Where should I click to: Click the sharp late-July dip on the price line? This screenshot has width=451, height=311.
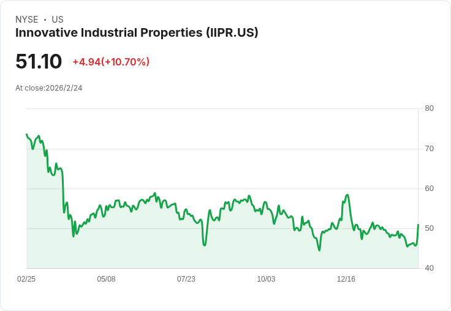205,245
